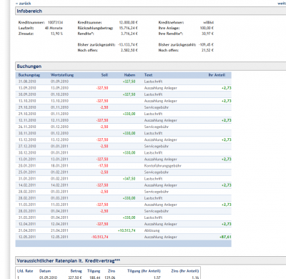Select the 48 Monate value
Viewport: 286px width, 279px height.
pos(54,28)
